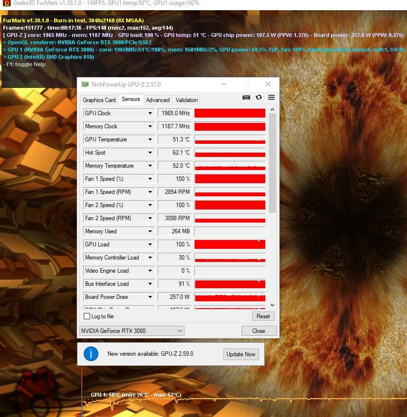The image size is (407, 417).
Task: Open the GPU Temperature sensor dropdown
Action: coord(150,139)
